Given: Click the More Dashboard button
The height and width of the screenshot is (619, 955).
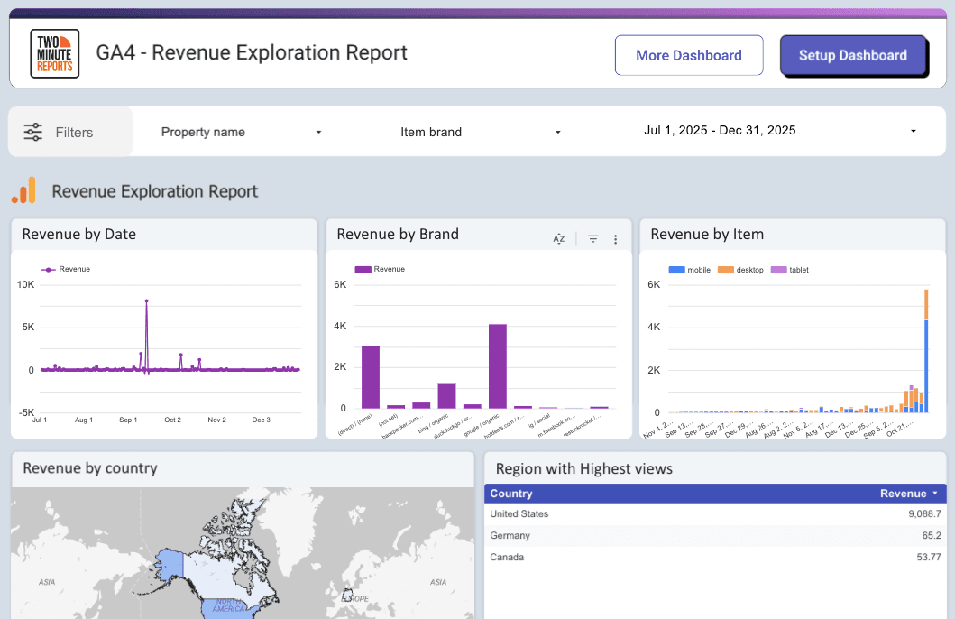Looking at the screenshot, I should pyautogui.click(x=689, y=55).
